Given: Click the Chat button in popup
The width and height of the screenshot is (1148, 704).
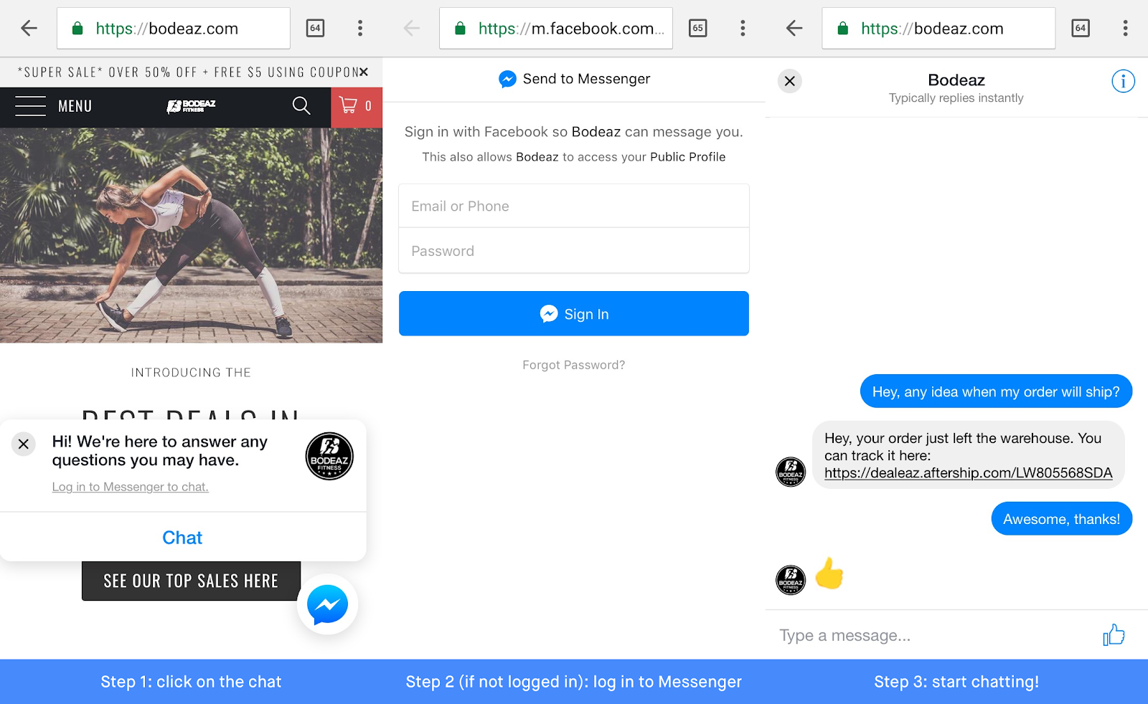Looking at the screenshot, I should click(182, 538).
